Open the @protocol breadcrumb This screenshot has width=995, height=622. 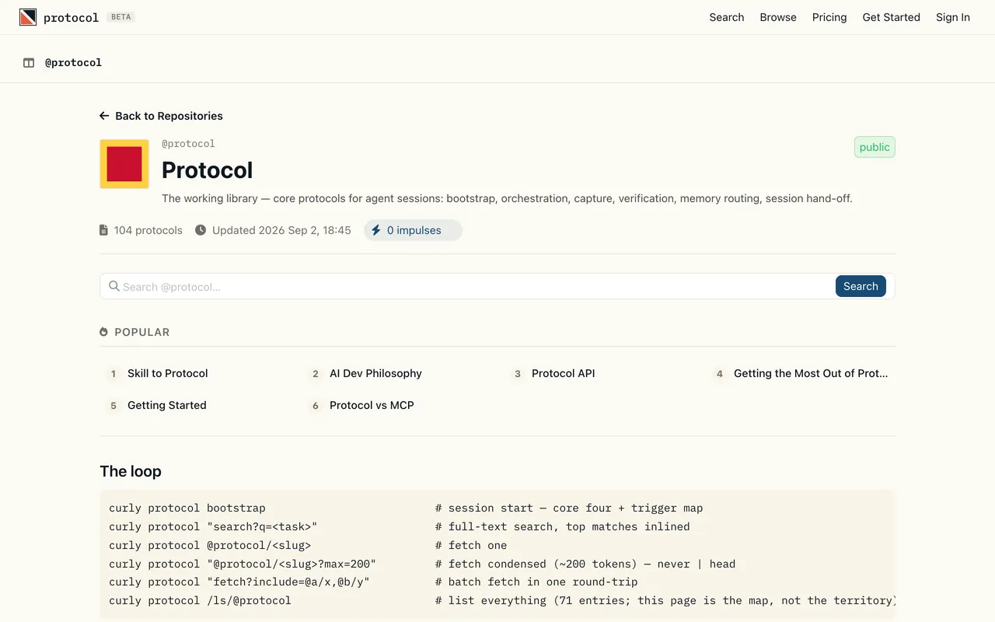pyautogui.click(x=73, y=63)
